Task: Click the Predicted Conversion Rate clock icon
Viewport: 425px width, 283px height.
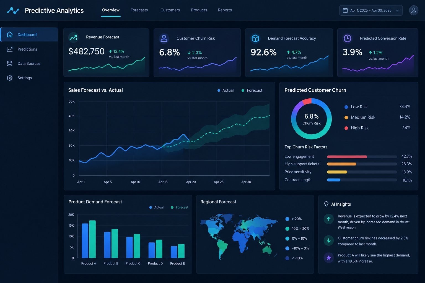Action: 347,38
